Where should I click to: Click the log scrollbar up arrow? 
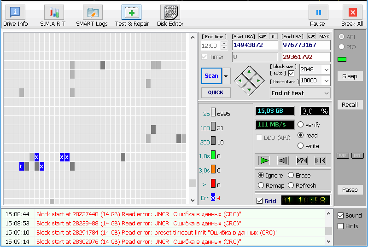click(328, 213)
